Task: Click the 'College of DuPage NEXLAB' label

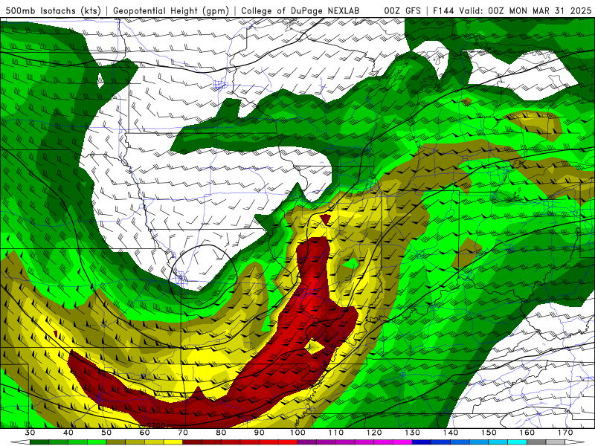Action: (x=300, y=11)
